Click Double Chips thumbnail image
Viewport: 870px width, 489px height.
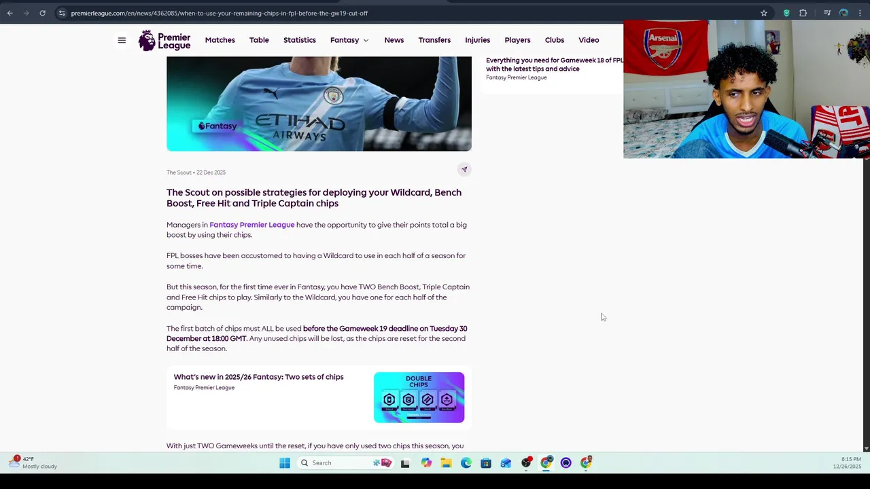419,397
